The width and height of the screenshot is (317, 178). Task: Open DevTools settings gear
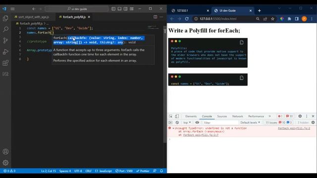(300, 116)
